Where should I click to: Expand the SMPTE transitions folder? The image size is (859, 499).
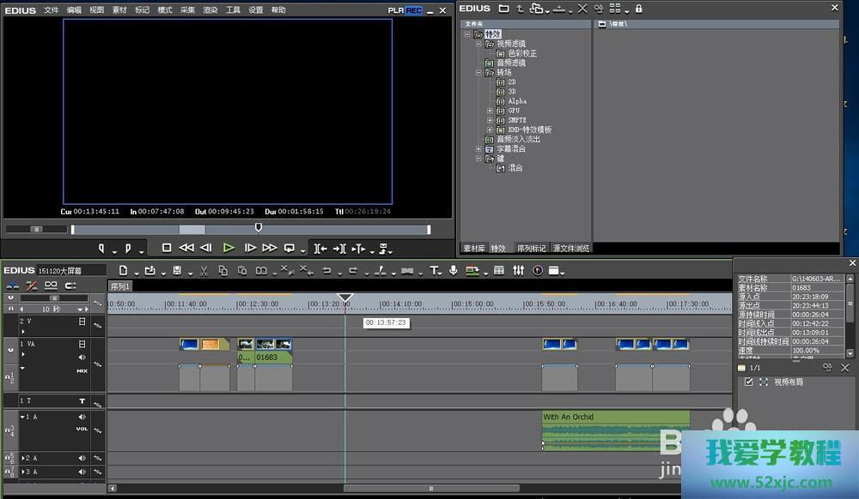coord(490,120)
